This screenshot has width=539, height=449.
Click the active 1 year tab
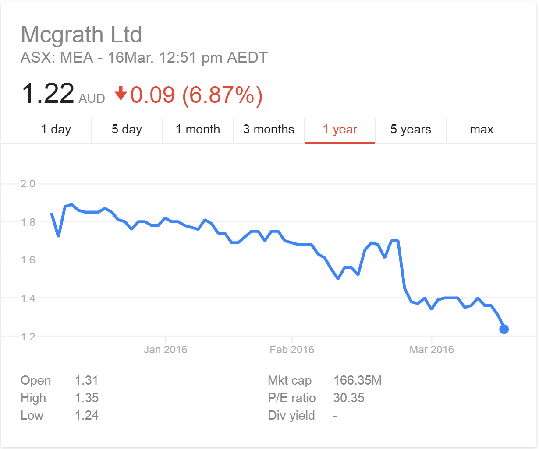point(340,130)
